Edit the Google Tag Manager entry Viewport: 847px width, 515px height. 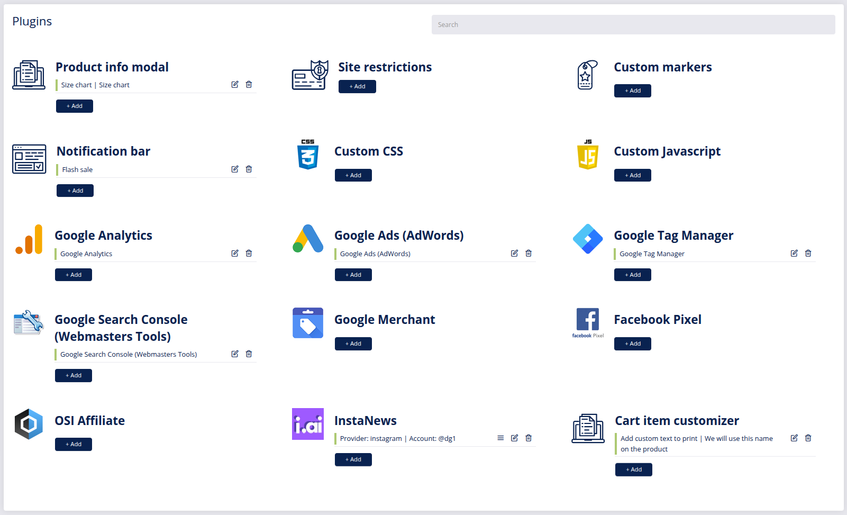(x=794, y=254)
